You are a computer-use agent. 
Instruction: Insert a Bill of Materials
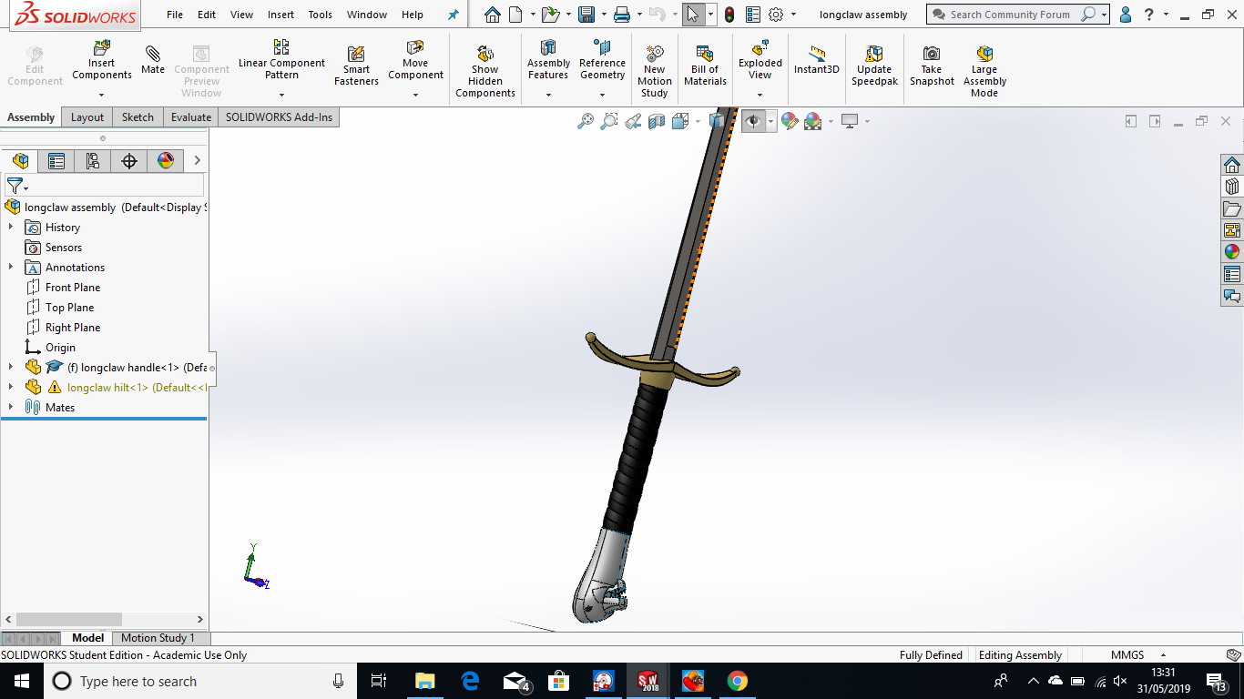point(705,66)
